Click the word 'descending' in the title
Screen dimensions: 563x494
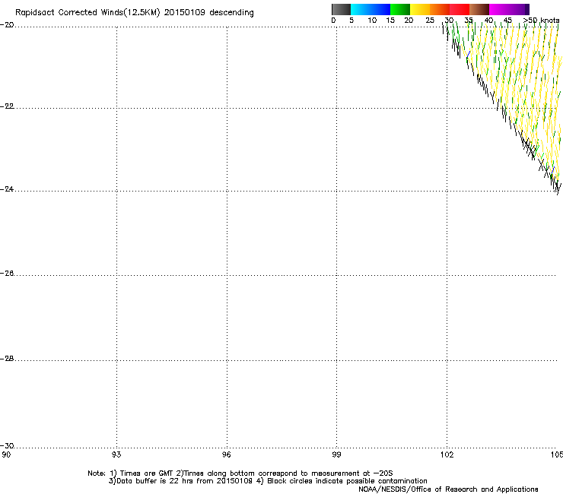click(x=231, y=13)
